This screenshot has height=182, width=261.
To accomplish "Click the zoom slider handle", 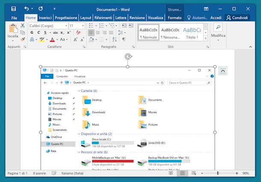I will [218, 173].
